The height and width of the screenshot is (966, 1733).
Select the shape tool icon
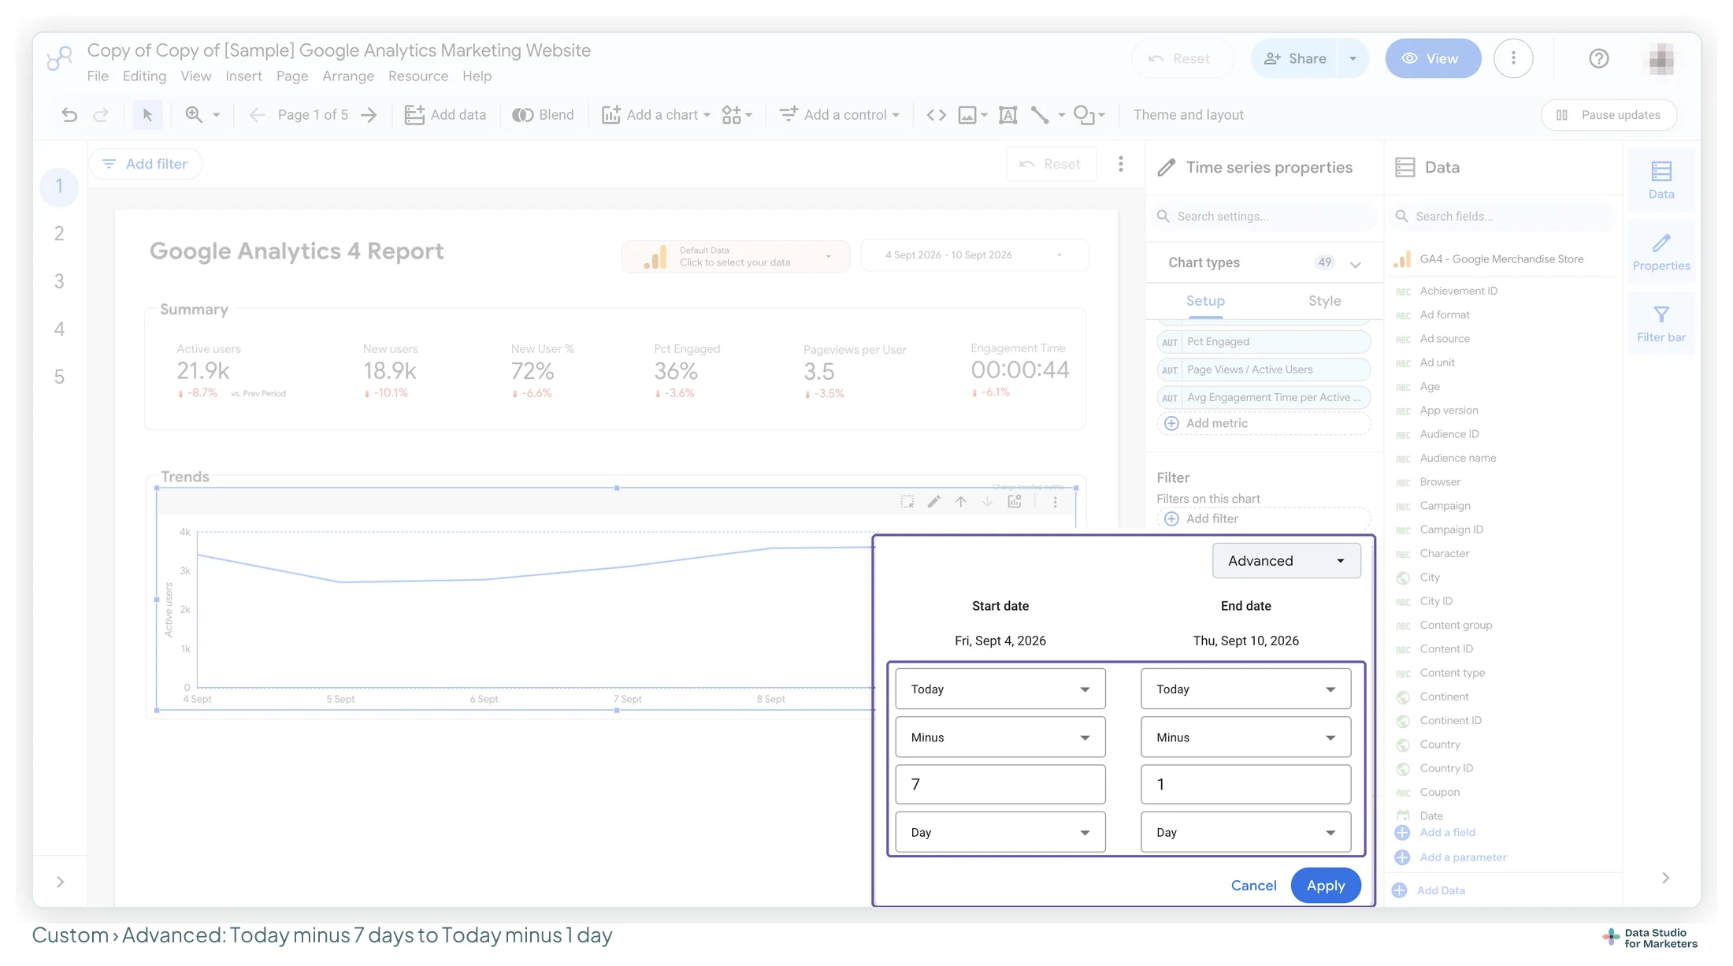coord(1084,115)
